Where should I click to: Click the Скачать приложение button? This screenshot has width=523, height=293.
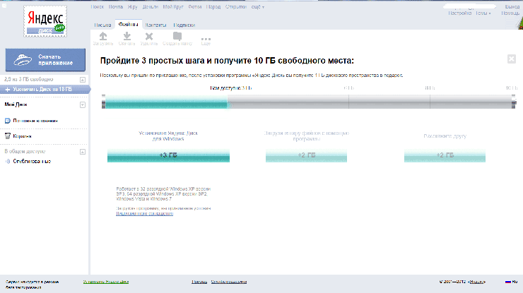pyautogui.click(x=45, y=60)
